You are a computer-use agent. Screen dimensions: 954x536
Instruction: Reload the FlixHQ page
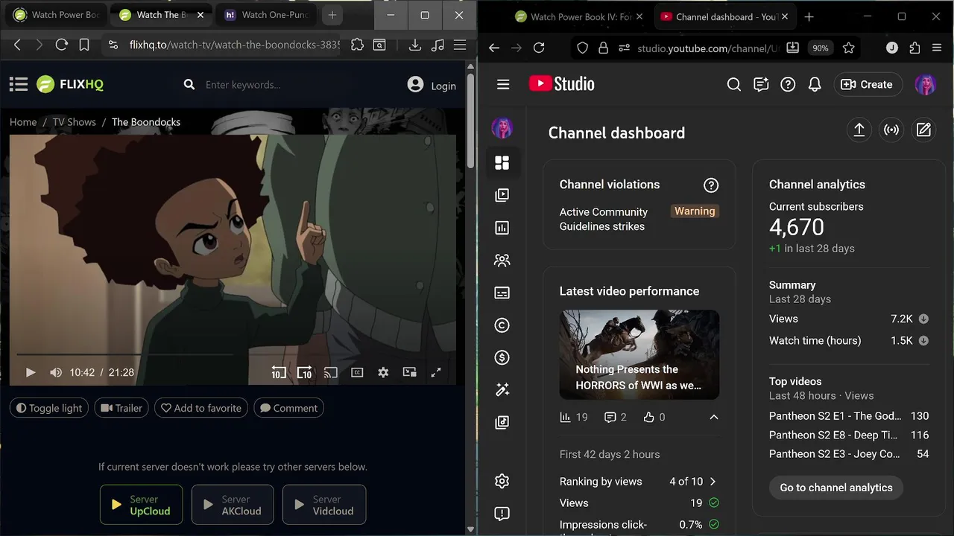62,45
